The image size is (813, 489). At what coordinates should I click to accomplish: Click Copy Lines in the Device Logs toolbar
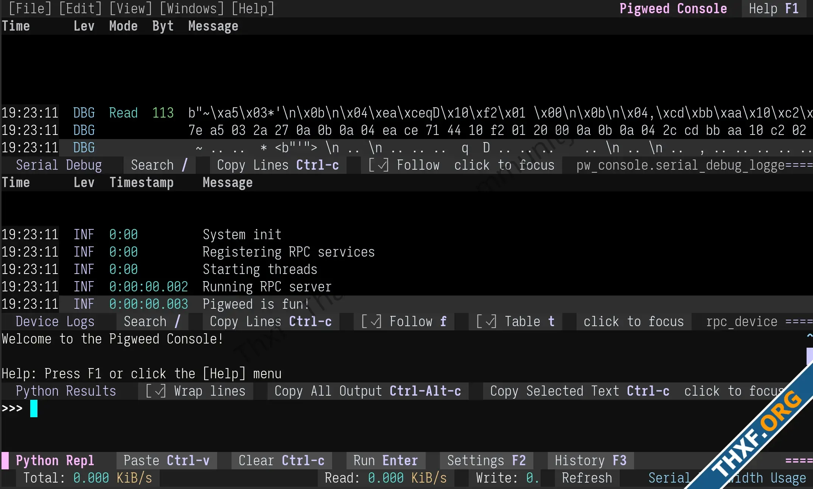[270, 322]
